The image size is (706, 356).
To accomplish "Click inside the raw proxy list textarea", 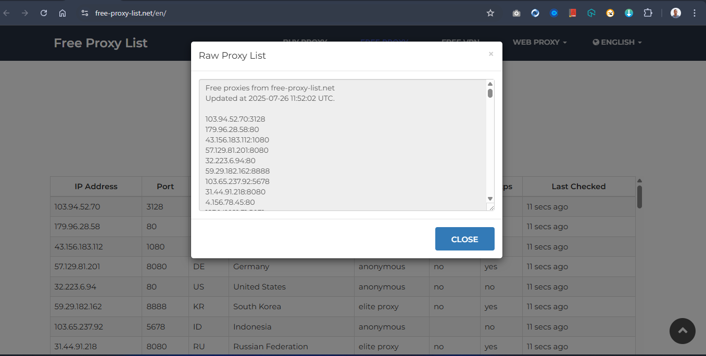I will tap(343, 145).
